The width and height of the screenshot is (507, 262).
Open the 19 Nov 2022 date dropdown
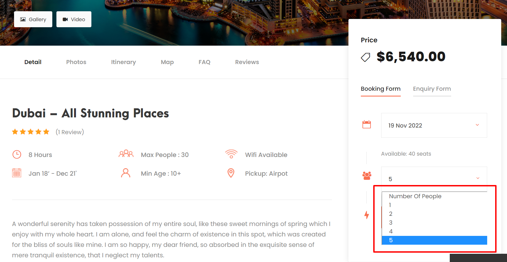click(x=434, y=125)
